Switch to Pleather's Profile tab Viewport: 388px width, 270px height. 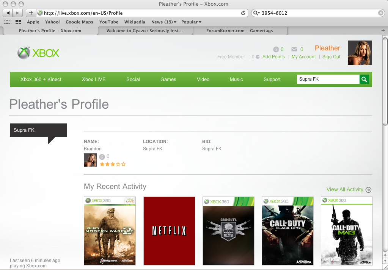click(50, 31)
